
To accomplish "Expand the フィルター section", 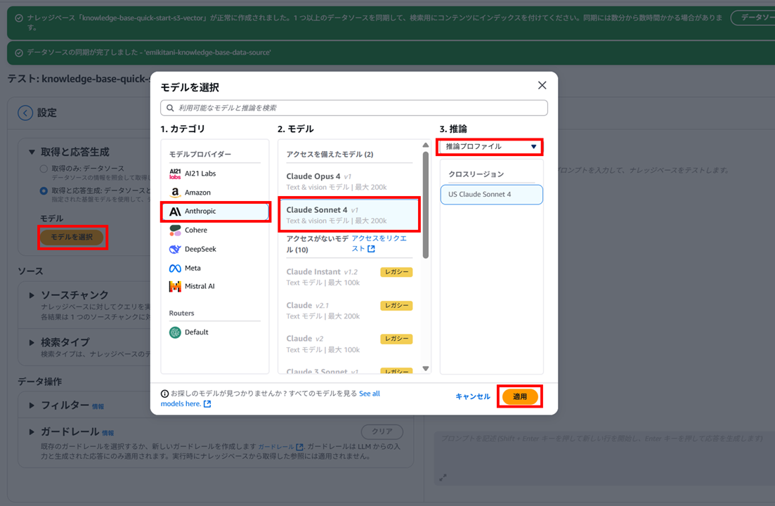I will (32, 406).
